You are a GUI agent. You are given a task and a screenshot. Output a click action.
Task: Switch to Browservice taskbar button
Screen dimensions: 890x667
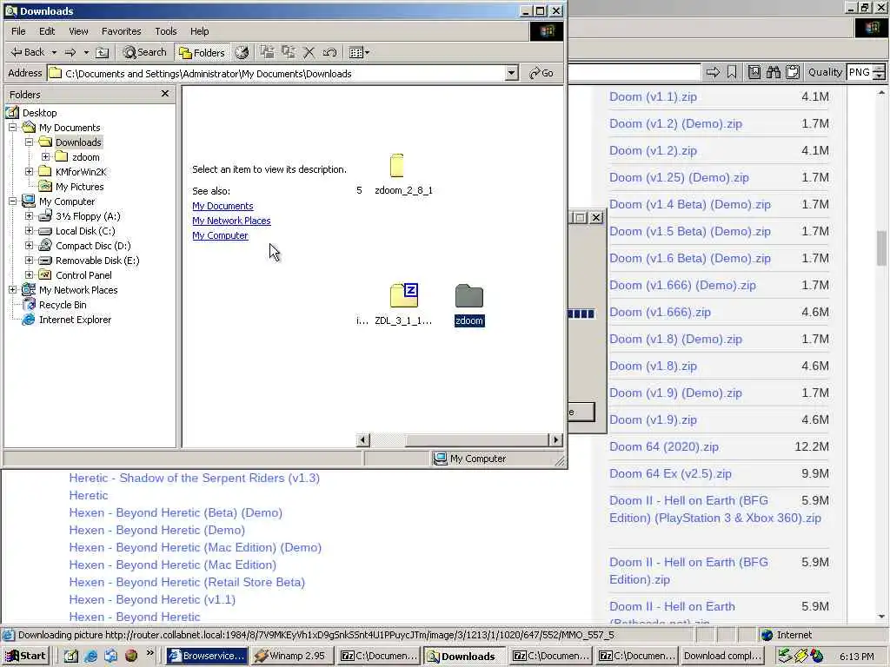(207, 656)
